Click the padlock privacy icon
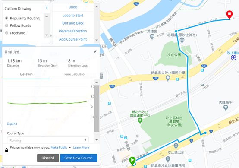This screenshot has height=168, width=239. point(6,150)
